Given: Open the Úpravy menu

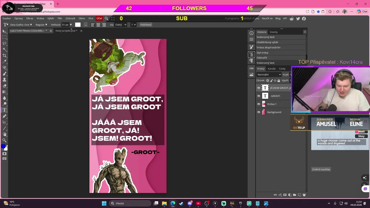Looking at the screenshot, I should pyautogui.click(x=18, y=18).
